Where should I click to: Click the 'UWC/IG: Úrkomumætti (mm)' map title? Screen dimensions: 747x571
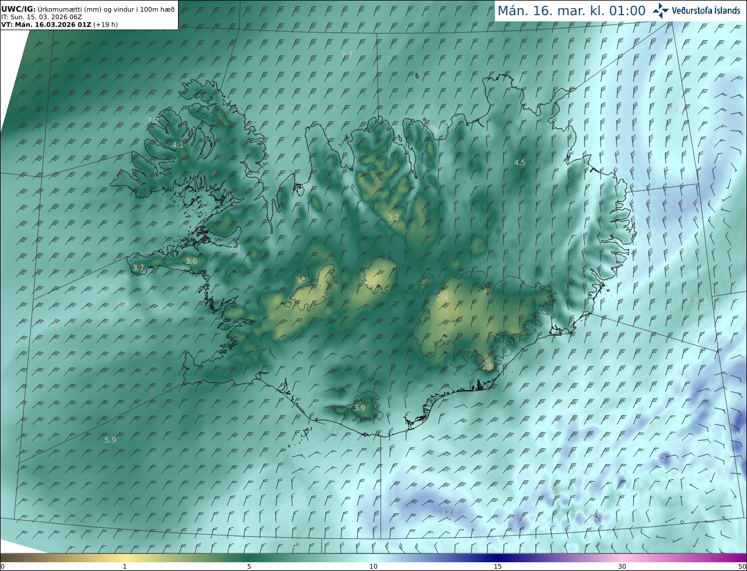(88, 9)
